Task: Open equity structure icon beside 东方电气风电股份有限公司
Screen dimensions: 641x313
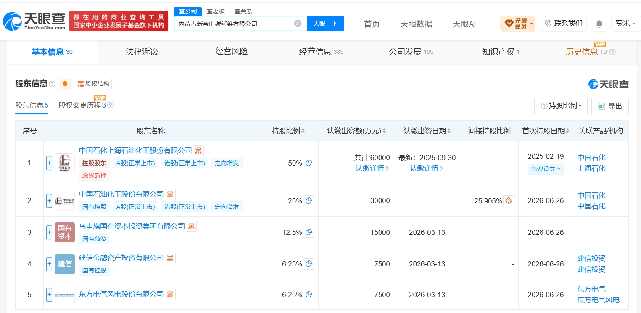Action: pyautogui.click(x=170, y=294)
